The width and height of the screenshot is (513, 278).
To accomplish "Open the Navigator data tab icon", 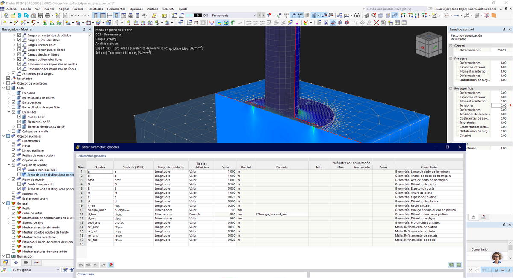I will pyautogui.click(x=6, y=262).
